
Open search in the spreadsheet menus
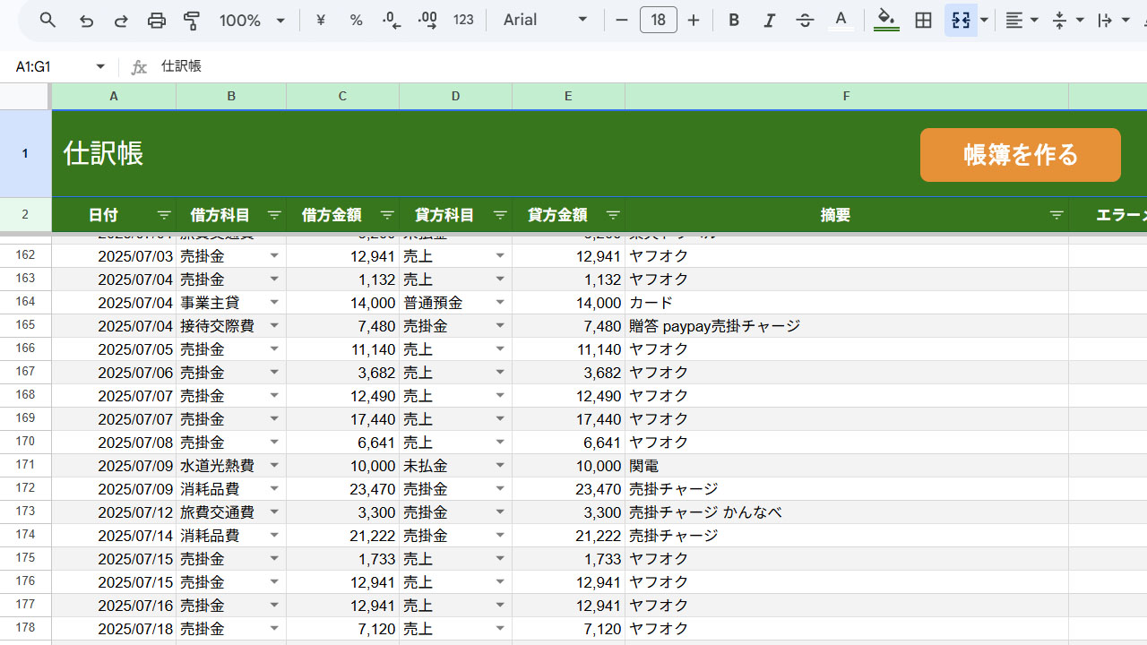click(x=47, y=20)
